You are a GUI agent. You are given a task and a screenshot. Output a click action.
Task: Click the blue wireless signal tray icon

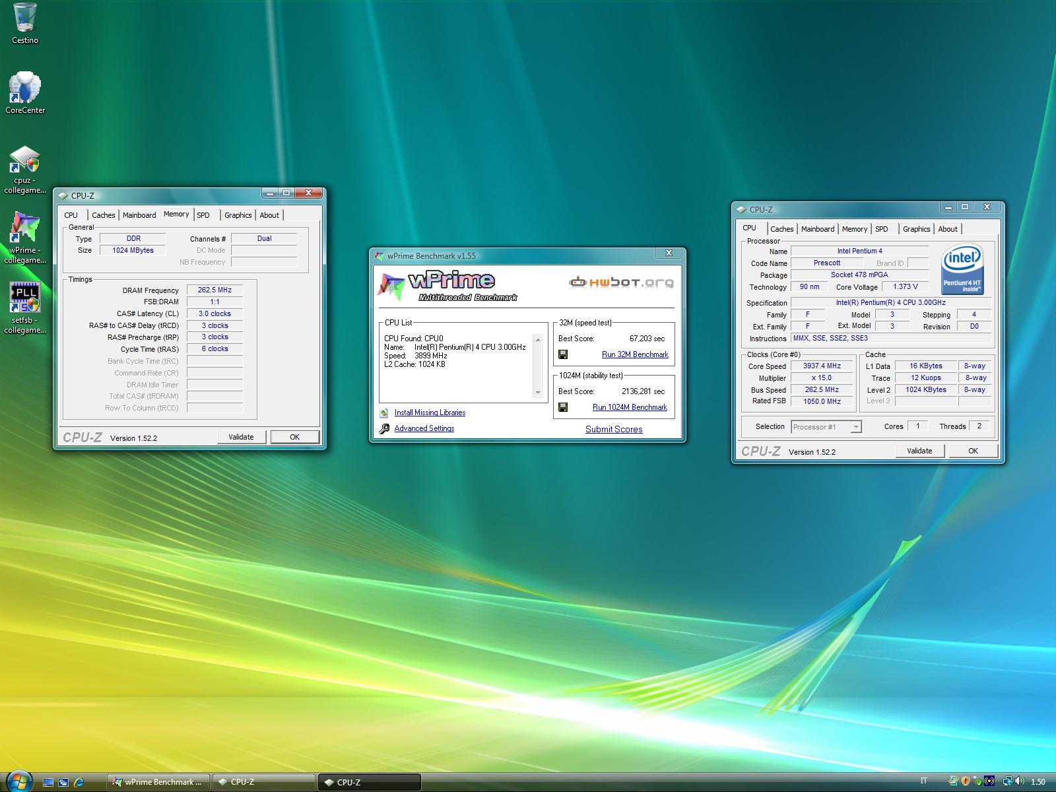989,781
